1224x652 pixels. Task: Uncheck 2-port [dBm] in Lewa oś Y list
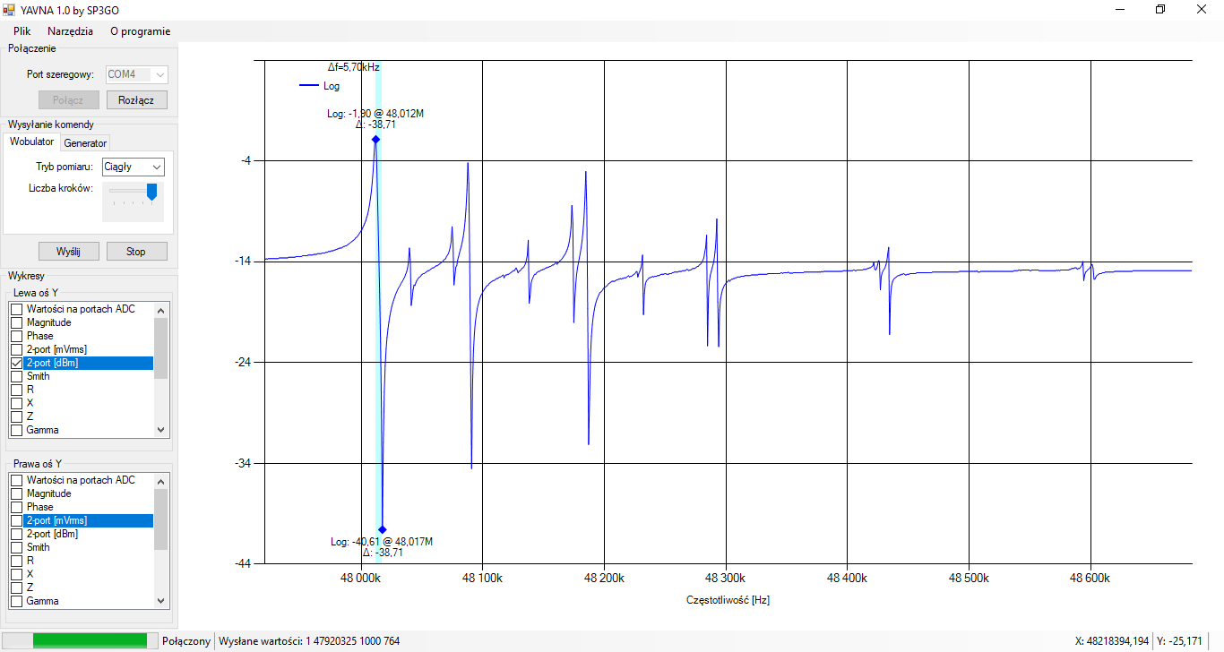tap(16, 363)
